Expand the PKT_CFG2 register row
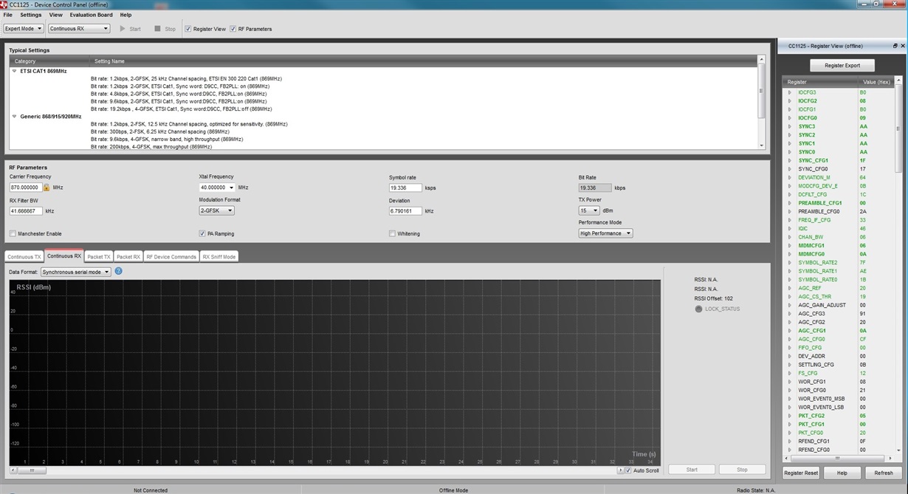The width and height of the screenshot is (908, 494). click(x=790, y=416)
